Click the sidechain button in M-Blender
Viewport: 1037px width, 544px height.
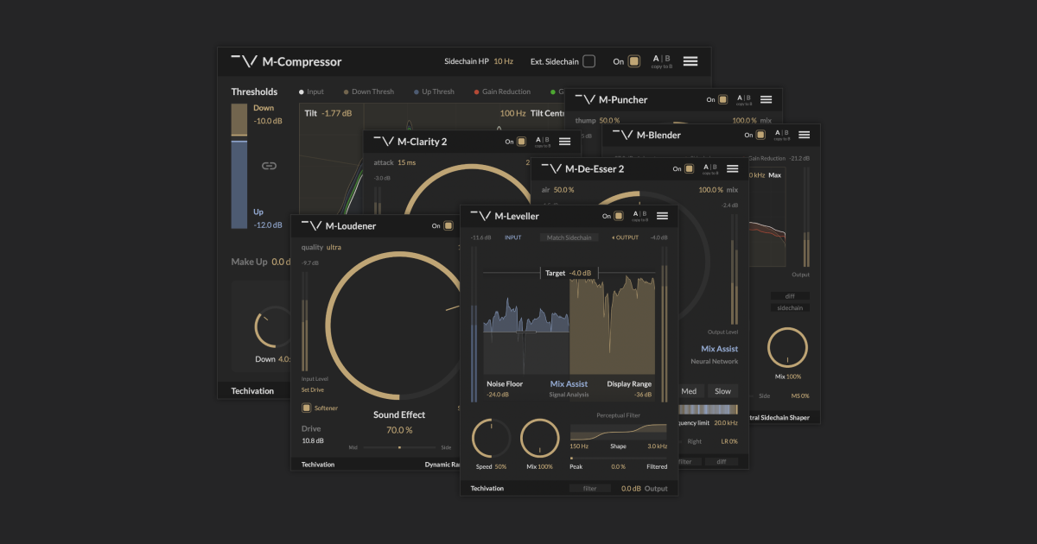(790, 307)
